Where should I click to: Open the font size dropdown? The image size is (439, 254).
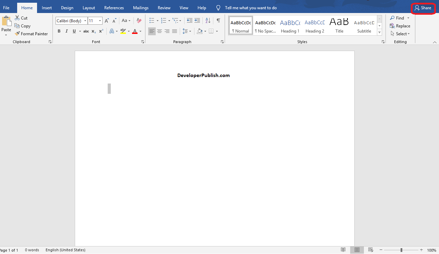100,21
